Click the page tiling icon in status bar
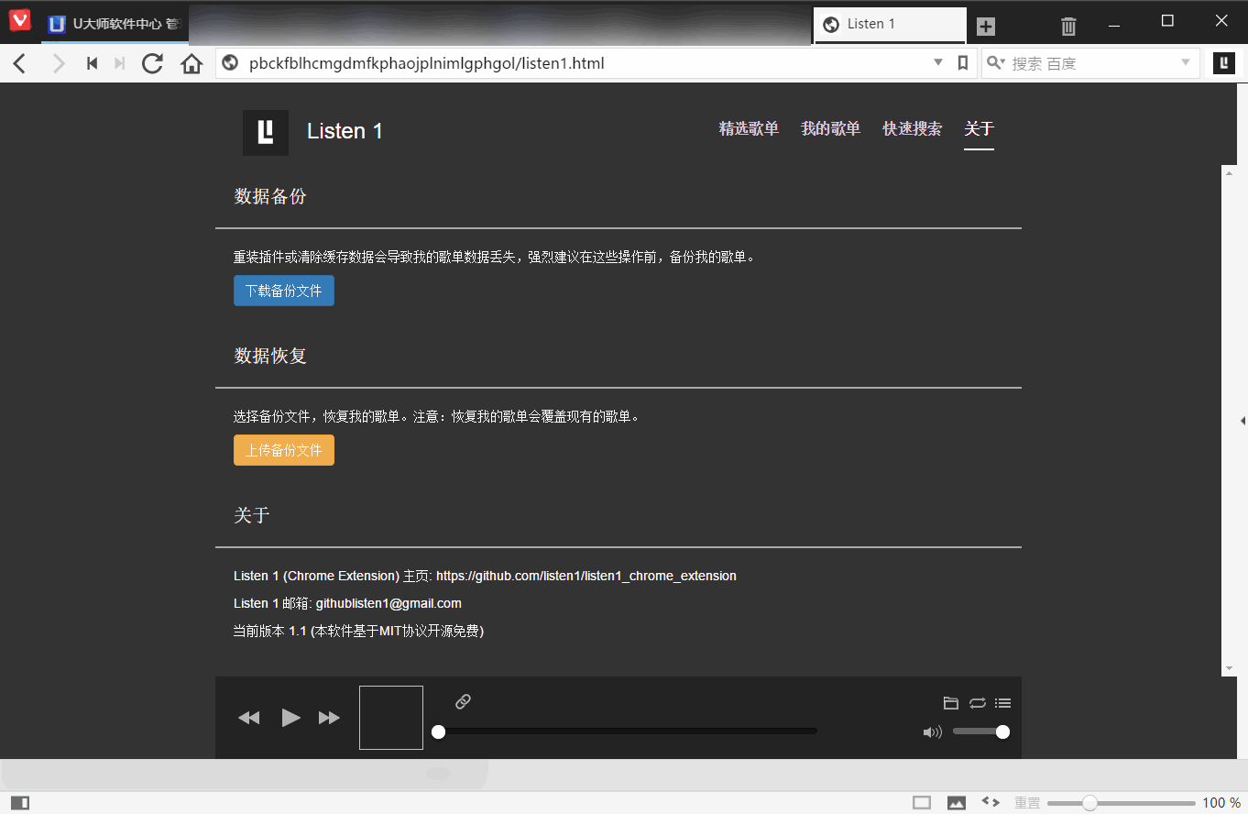The height and width of the screenshot is (814, 1248). click(x=922, y=803)
